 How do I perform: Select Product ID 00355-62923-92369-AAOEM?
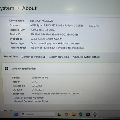[x=46, y=39]
